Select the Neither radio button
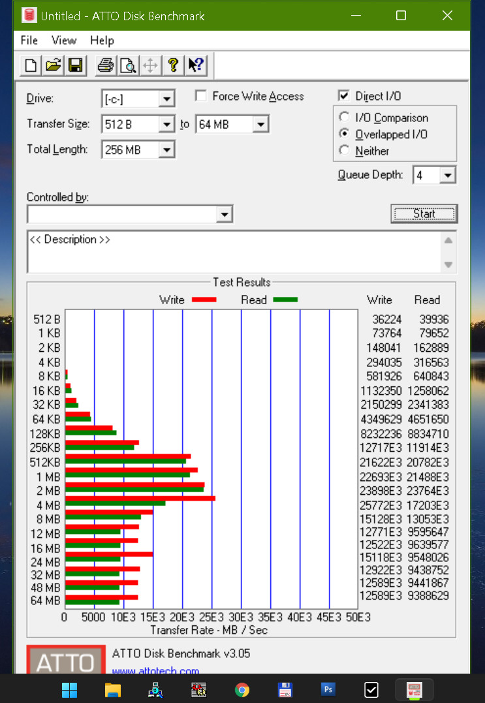 [x=344, y=150]
